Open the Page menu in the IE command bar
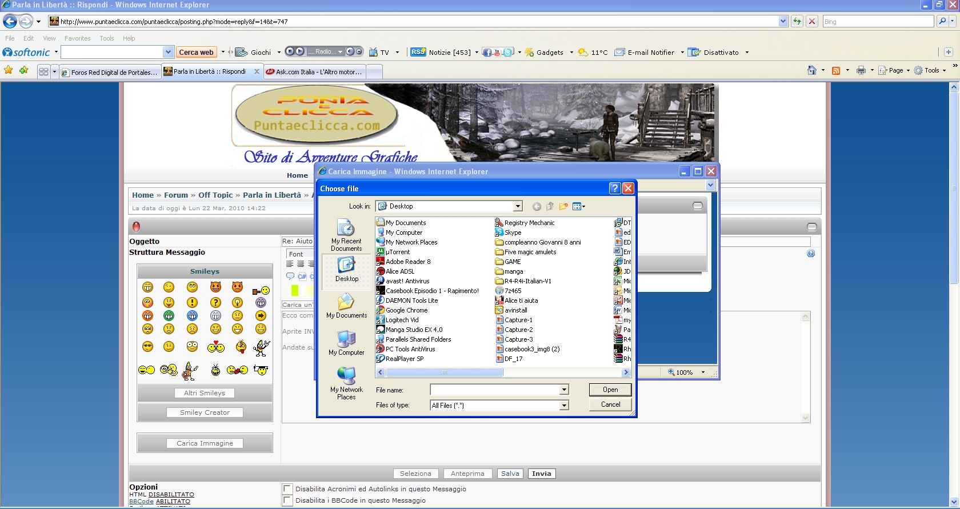The width and height of the screenshot is (960, 509). click(x=895, y=70)
